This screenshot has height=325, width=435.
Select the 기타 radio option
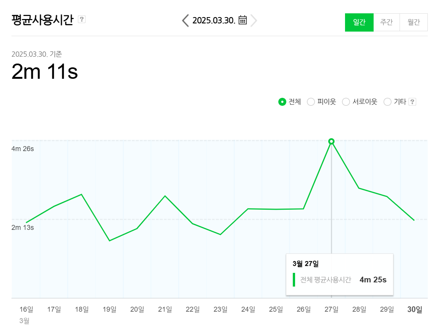[x=387, y=102]
